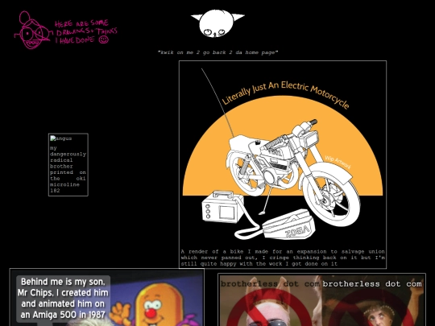Click the "my dangerously radical brother" caption text
The image size is (435, 326).
coord(68,169)
